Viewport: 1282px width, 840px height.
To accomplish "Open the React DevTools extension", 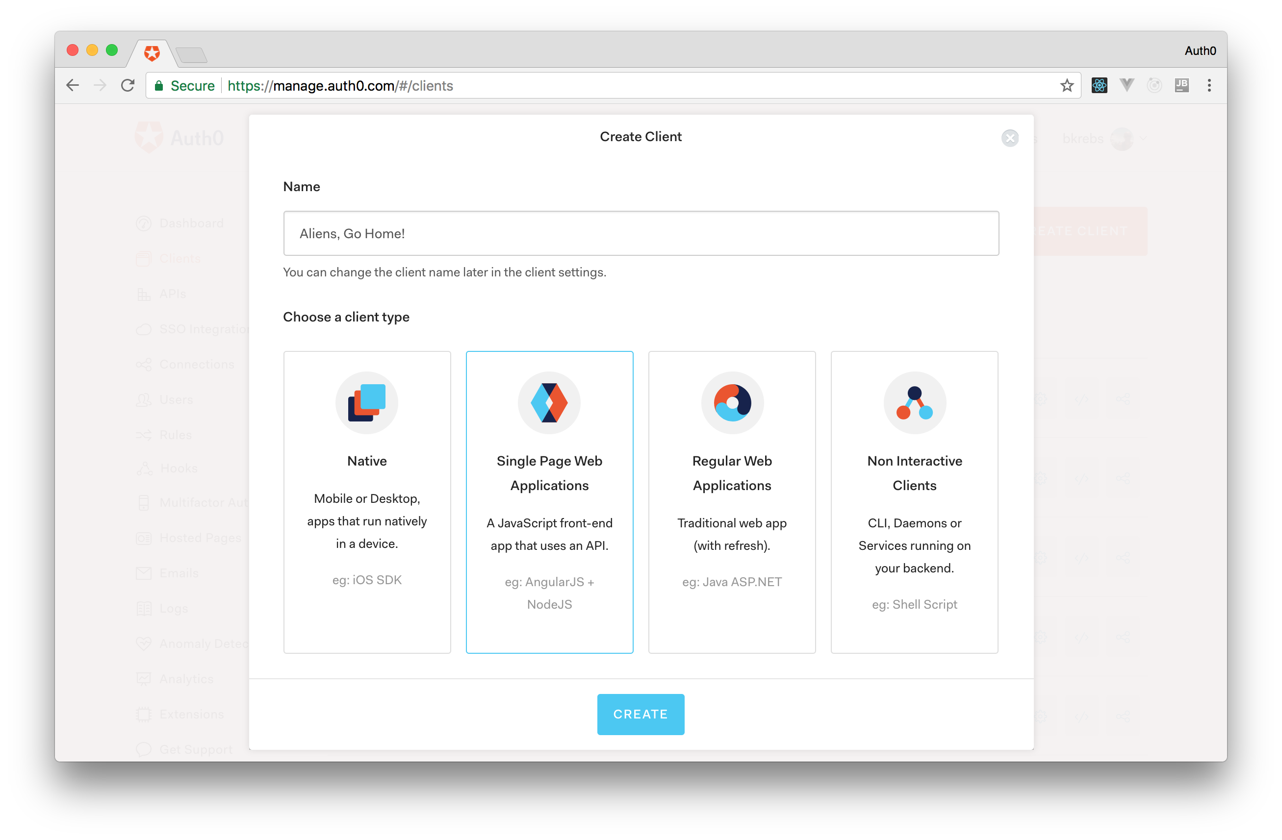I will pyautogui.click(x=1100, y=84).
